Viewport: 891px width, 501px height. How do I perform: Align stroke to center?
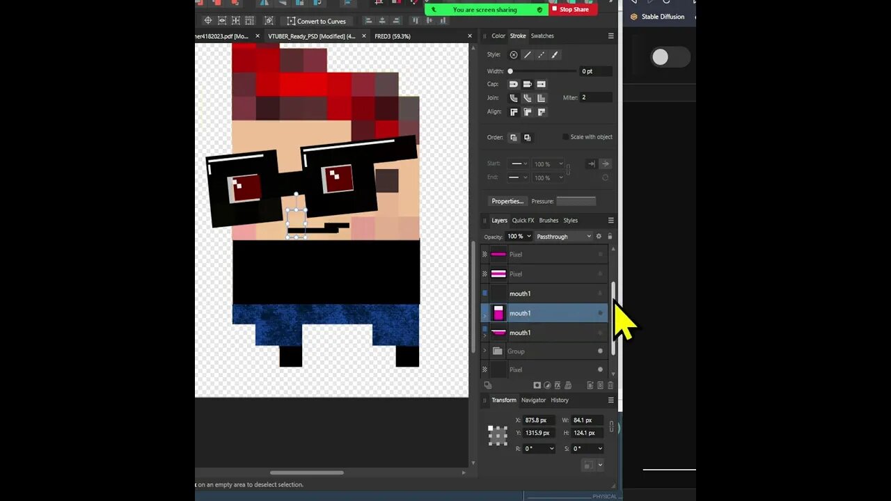pos(514,112)
